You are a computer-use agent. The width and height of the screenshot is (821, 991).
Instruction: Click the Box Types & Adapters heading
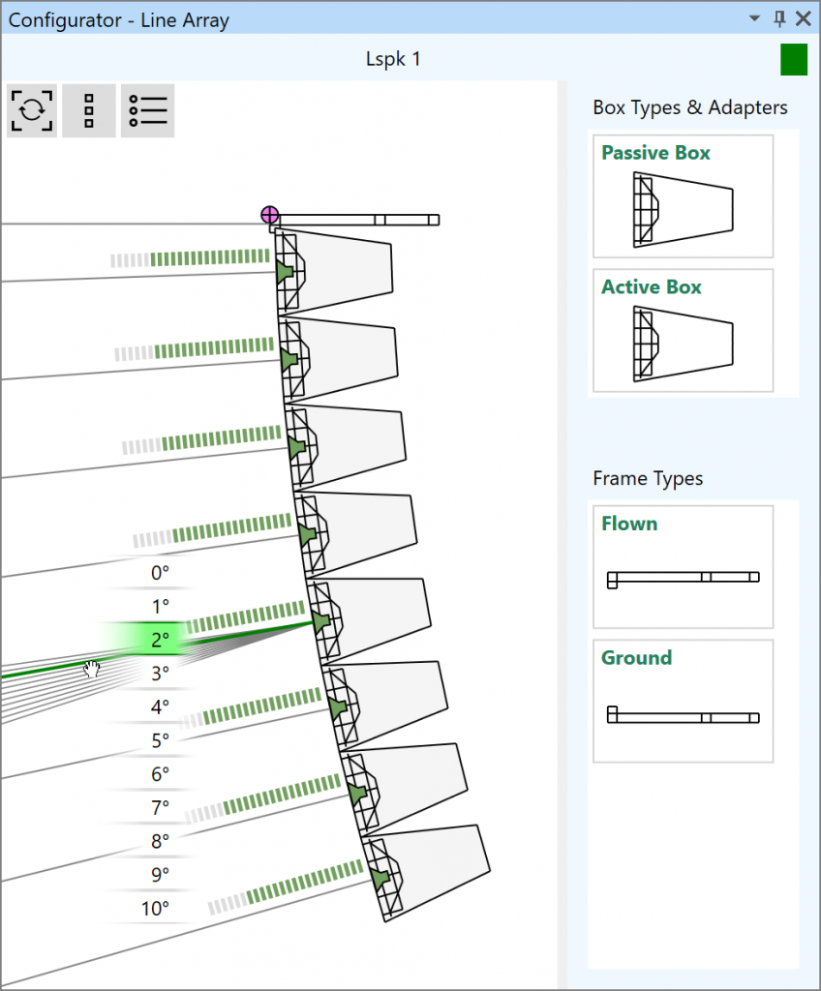[690, 107]
